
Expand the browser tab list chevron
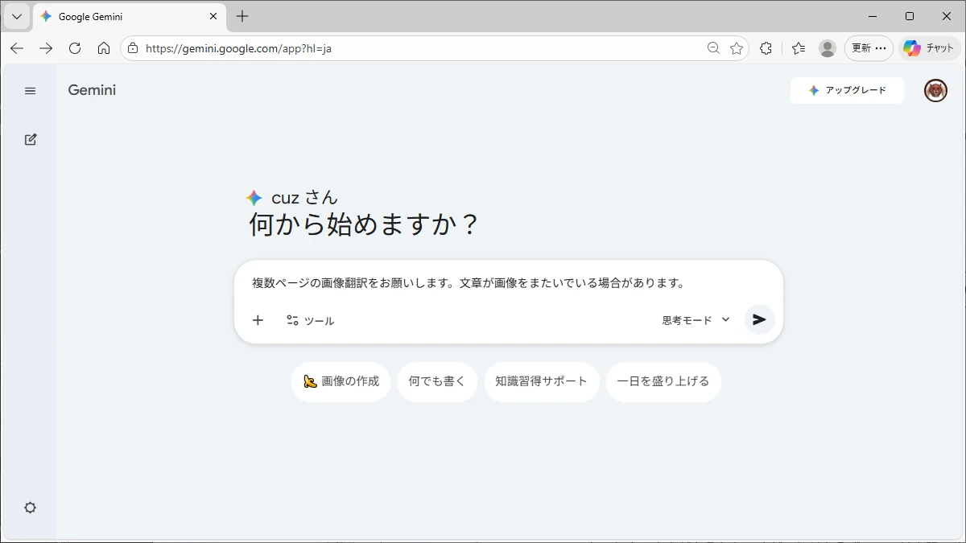click(x=17, y=16)
